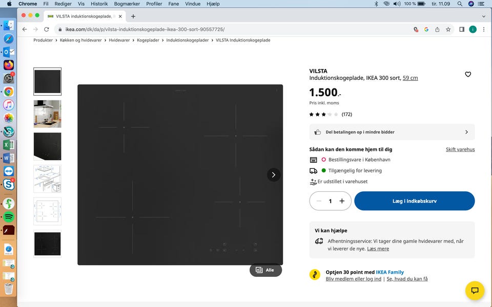Close the VILSTA tab

tap(120, 16)
